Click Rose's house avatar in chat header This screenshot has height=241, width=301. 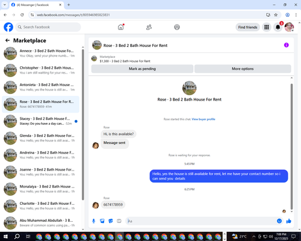97,45
